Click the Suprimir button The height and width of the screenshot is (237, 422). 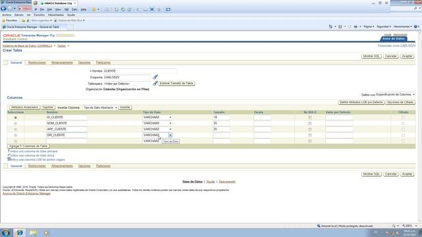[x=48, y=107]
